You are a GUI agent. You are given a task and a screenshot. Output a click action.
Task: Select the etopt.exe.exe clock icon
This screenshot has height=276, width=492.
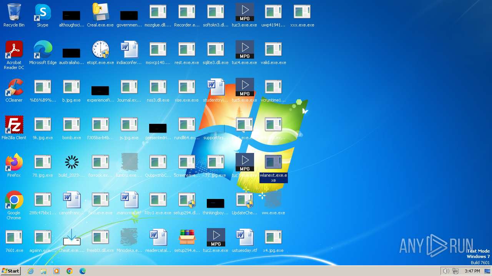point(100,50)
